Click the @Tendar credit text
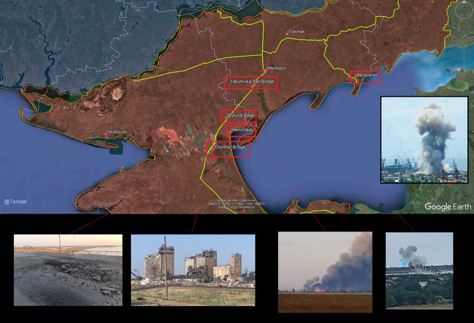 coord(15,201)
